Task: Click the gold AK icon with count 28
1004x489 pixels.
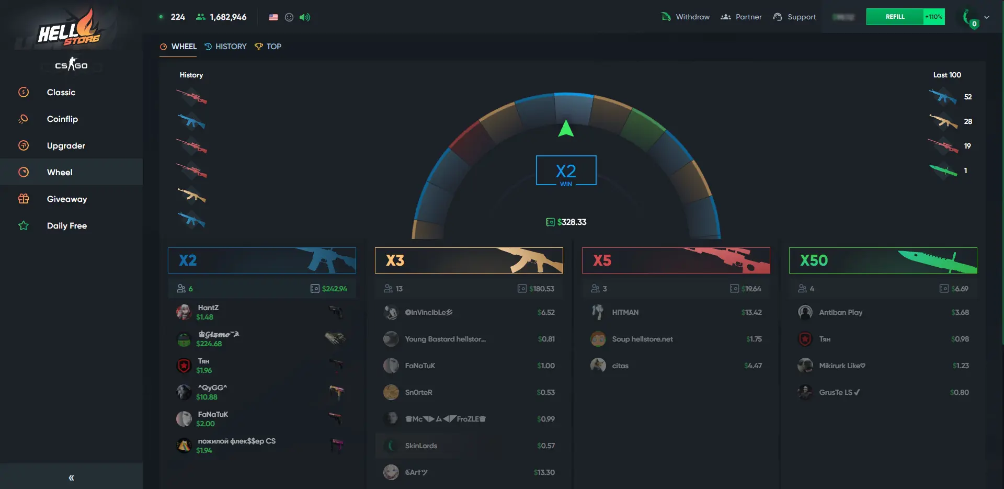Action: point(943,121)
